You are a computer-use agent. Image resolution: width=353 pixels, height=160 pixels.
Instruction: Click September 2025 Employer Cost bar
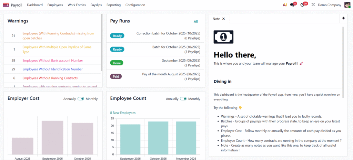click(x=52, y=137)
